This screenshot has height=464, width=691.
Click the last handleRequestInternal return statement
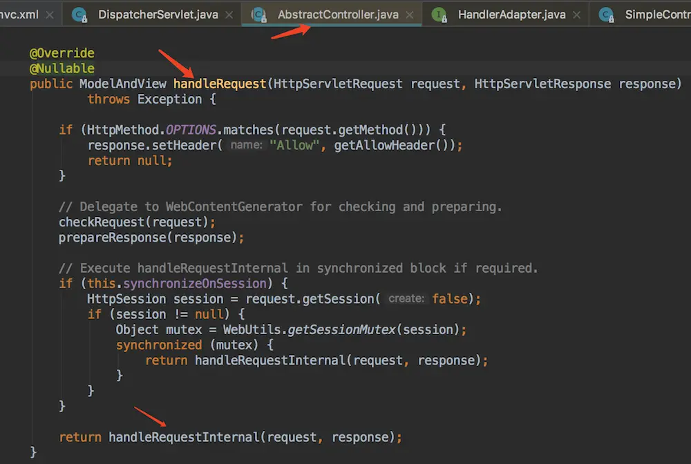point(229,438)
